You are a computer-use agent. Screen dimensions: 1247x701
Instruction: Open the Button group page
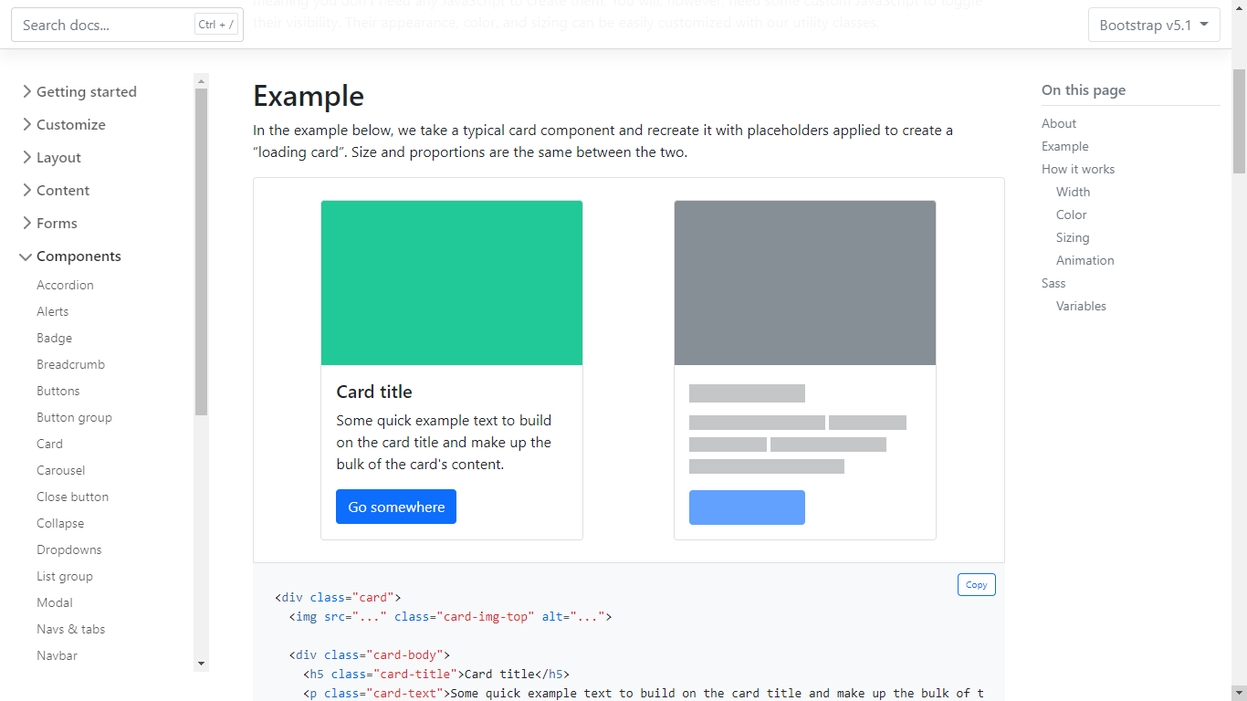[74, 417]
